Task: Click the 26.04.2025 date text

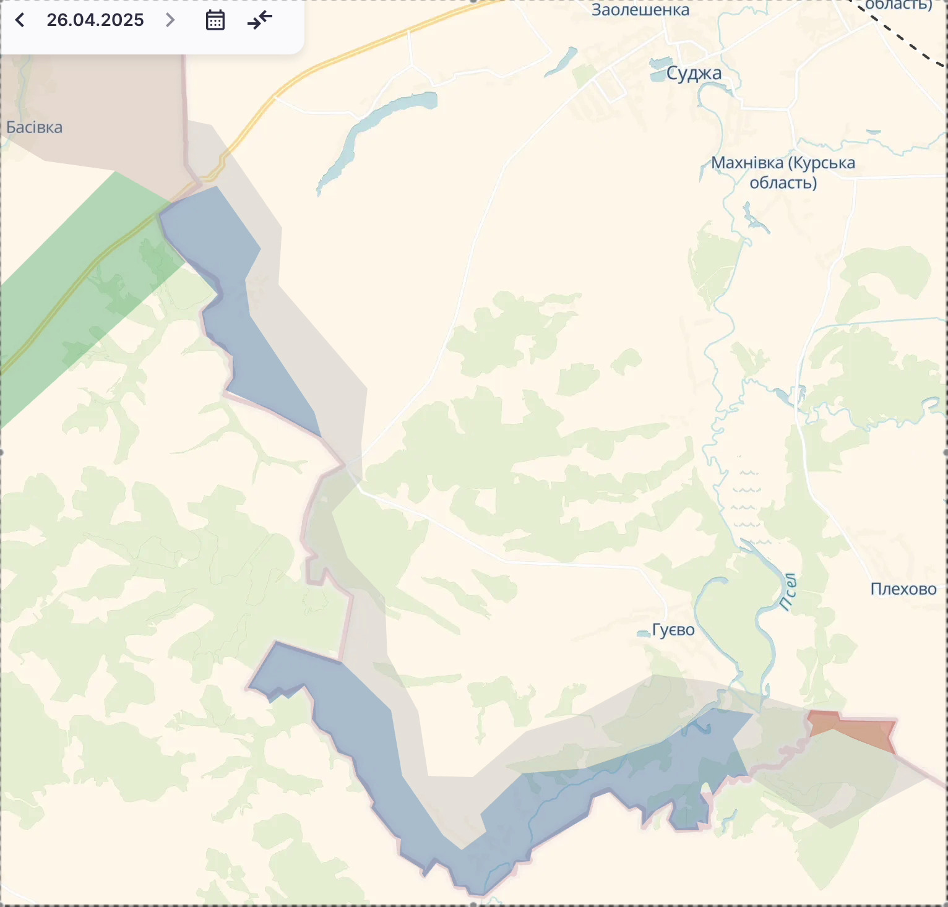Action: [95, 20]
